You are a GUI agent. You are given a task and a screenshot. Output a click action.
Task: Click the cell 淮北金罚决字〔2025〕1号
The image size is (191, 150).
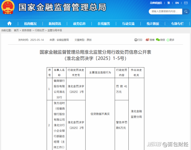76,89
